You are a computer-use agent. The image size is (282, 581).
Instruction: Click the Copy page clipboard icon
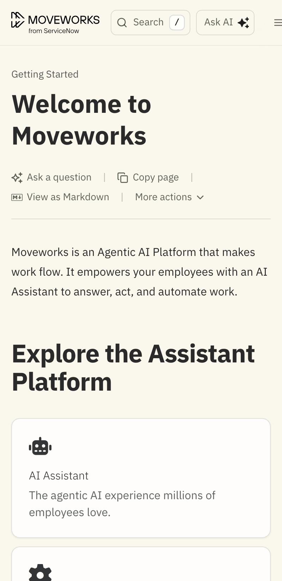[x=123, y=178]
